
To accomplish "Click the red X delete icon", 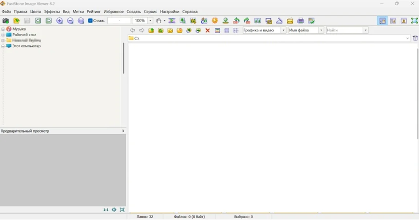I will point(208,30).
